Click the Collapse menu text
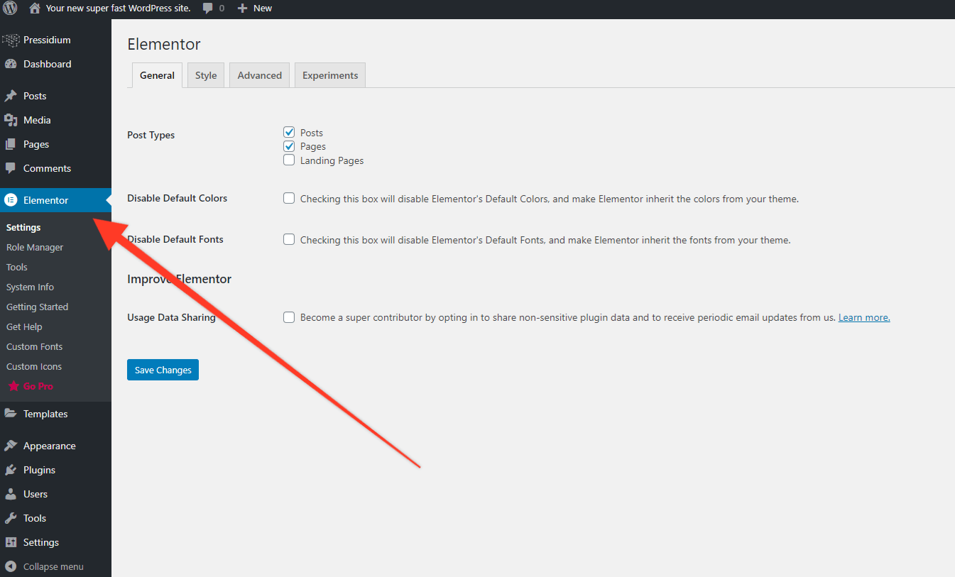 tap(53, 566)
